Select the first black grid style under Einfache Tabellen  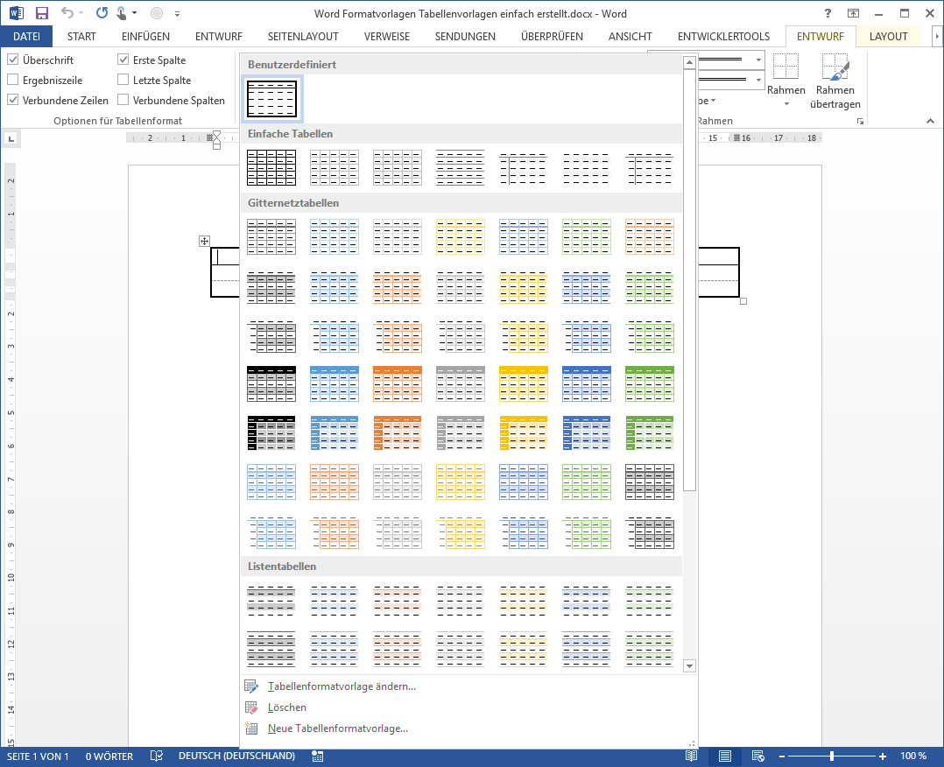pos(271,167)
